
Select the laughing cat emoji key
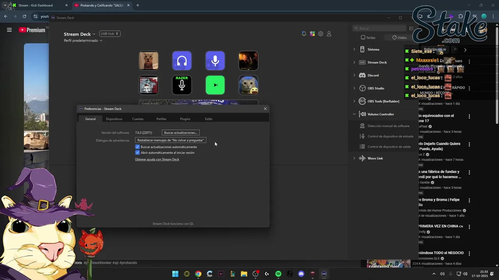click(x=248, y=85)
